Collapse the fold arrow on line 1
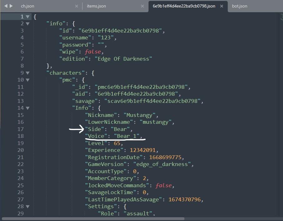The width and height of the screenshot is (283, 221). [x=28, y=17]
